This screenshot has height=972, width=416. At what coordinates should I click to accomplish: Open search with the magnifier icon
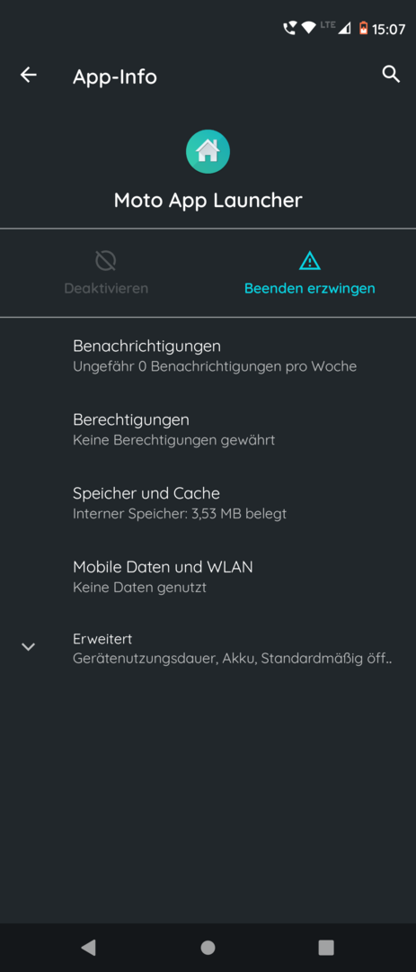391,75
